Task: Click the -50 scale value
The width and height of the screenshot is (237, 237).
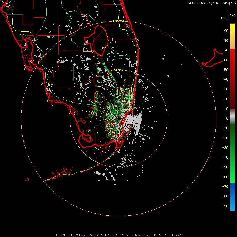Action: (x=225, y=167)
